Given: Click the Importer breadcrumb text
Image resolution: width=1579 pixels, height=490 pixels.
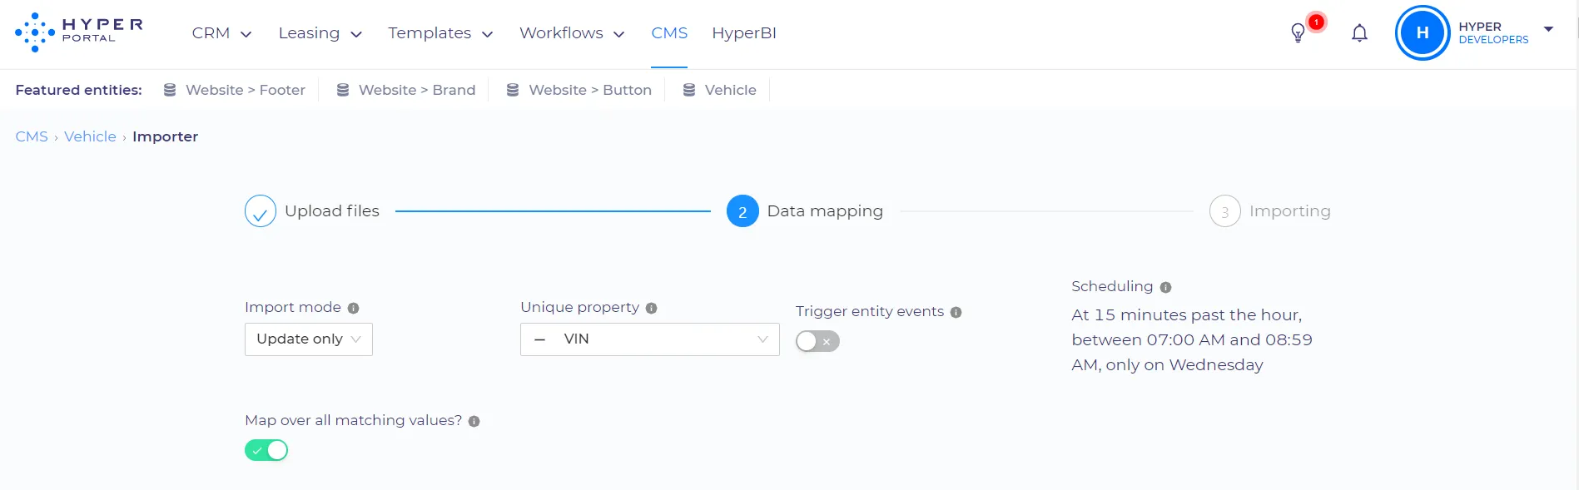Looking at the screenshot, I should tap(165, 136).
